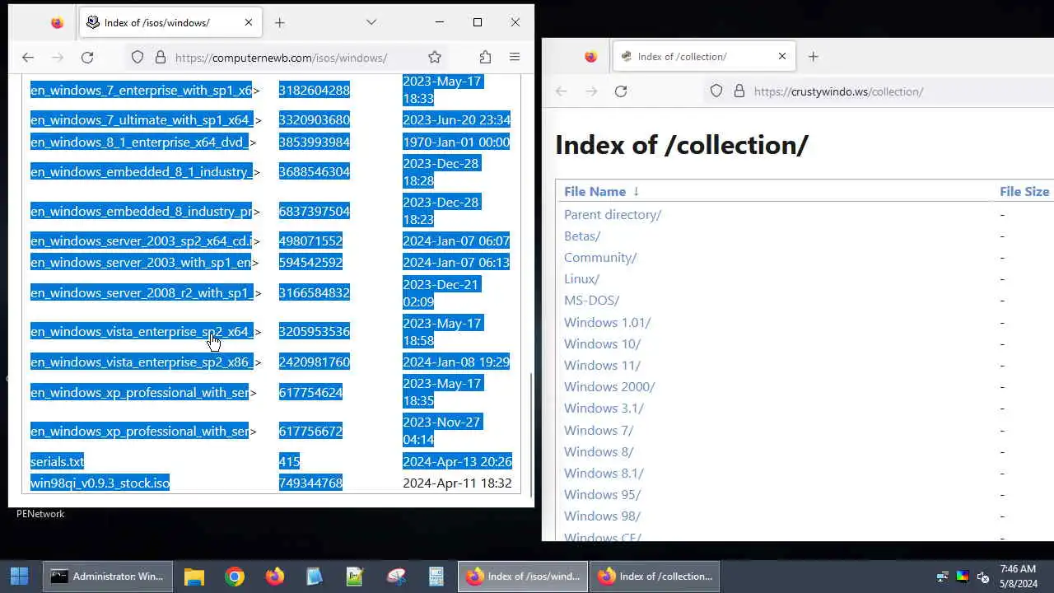Show site security padlock for computernewb.com
This screenshot has width=1054, height=593.
[x=161, y=57]
